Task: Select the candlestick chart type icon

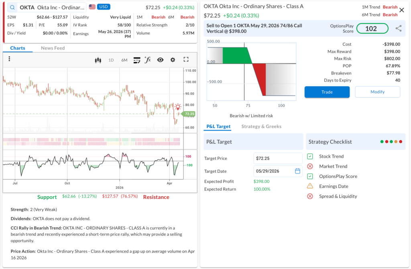Action: point(98,60)
